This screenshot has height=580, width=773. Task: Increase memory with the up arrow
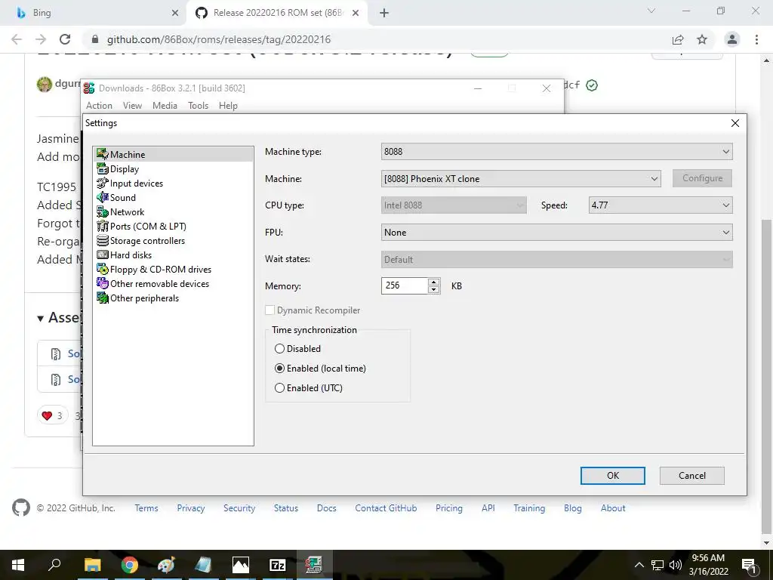pyautogui.click(x=434, y=282)
